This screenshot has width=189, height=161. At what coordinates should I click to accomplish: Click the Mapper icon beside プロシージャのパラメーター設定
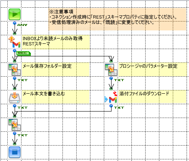pos(111,69)
